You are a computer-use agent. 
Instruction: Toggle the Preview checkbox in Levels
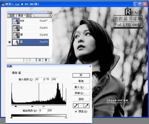(76, 112)
